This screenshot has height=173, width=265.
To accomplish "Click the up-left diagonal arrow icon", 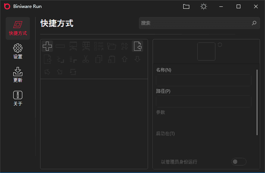I will coord(47,72).
